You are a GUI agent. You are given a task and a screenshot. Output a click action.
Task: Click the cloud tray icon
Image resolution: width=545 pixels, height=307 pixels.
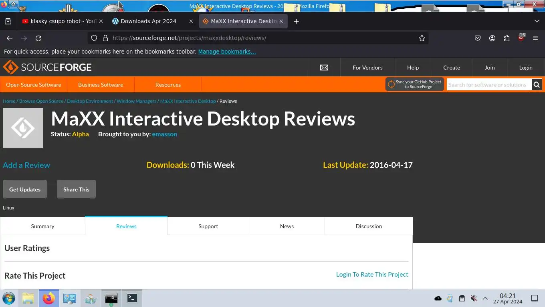(438, 298)
